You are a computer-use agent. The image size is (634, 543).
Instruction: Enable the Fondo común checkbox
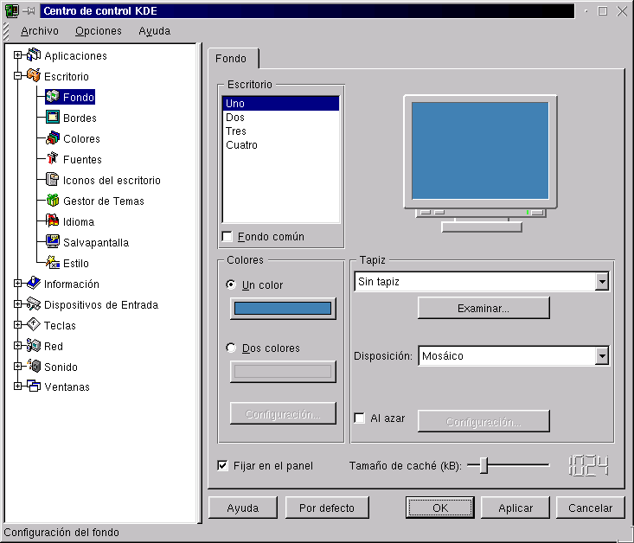[x=227, y=237]
